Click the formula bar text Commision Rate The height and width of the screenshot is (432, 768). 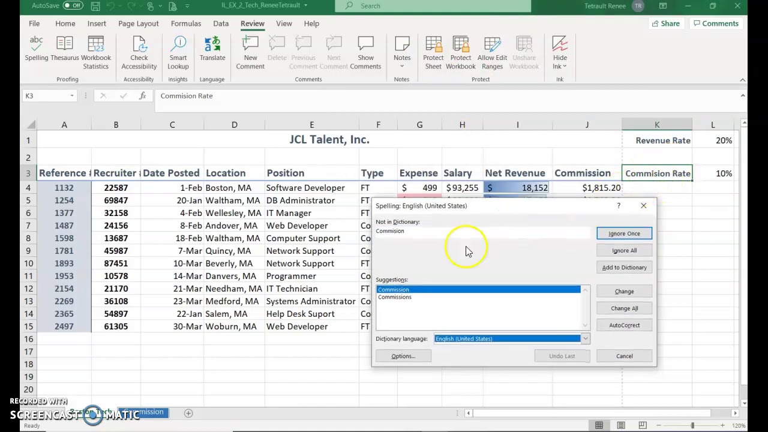pyautogui.click(x=186, y=96)
